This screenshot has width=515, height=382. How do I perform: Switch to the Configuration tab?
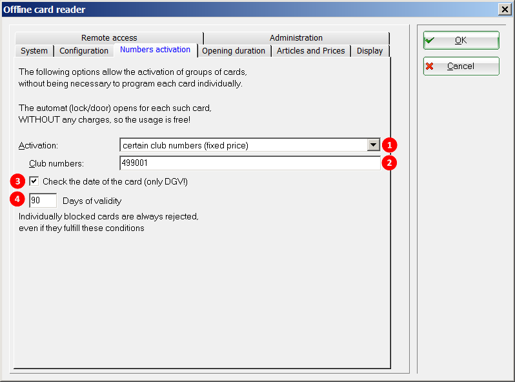click(84, 51)
